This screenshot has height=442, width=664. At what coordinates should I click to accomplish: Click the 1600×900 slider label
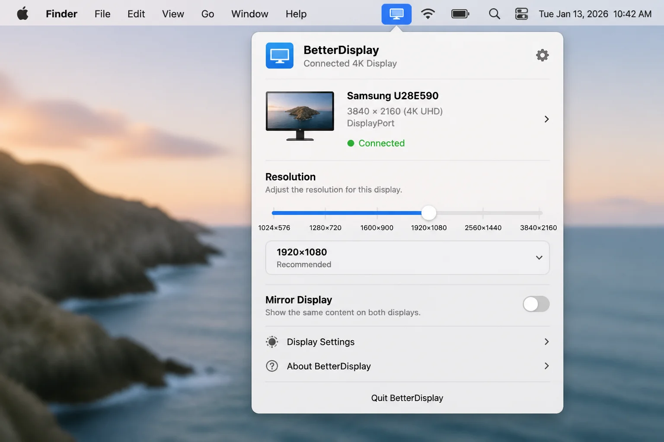(377, 227)
